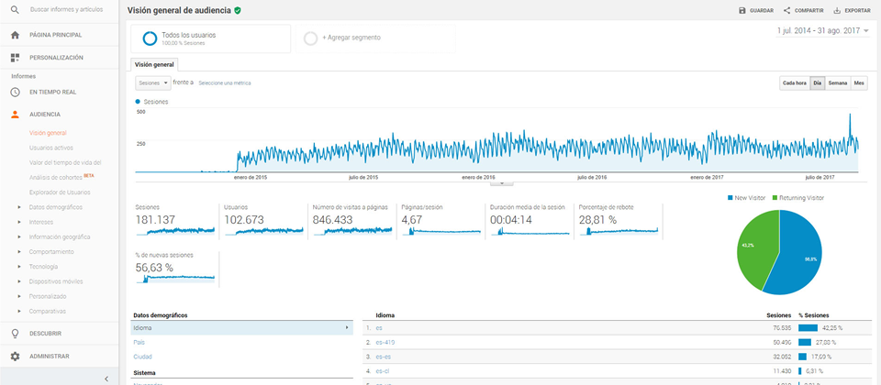Select the Visión general tab
Viewport: 881px width, 385px height.
coord(154,64)
